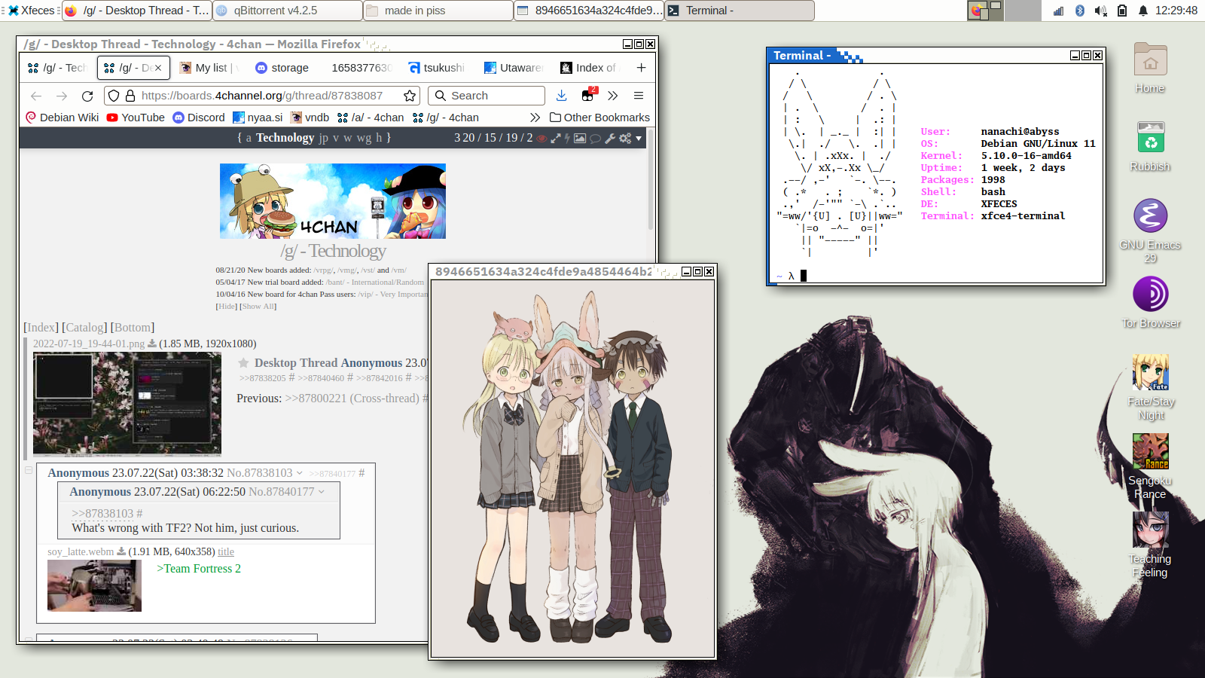Viewport: 1205px width, 678px height.
Task: Open the extension icon with red badge
Action: [x=588, y=95]
